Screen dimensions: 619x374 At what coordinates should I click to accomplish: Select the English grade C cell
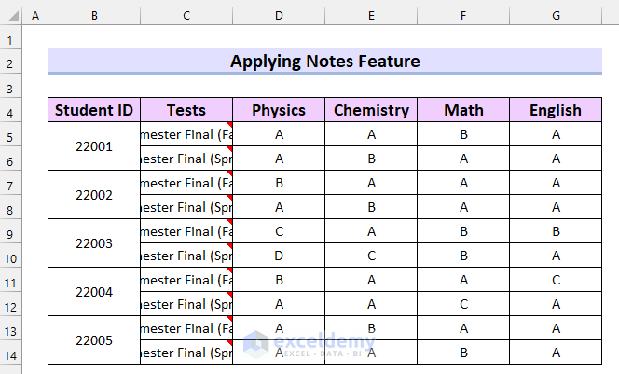point(556,280)
